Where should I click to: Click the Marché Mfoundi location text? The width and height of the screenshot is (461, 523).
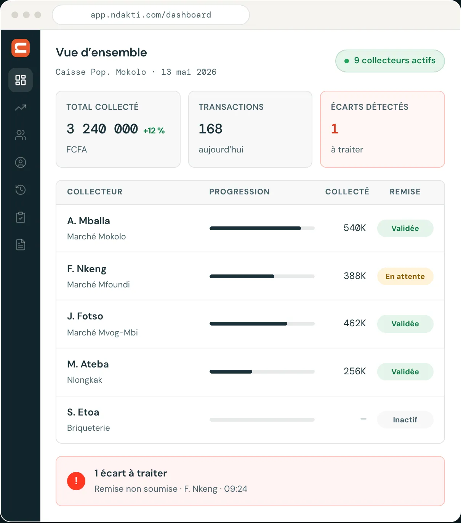tap(98, 284)
